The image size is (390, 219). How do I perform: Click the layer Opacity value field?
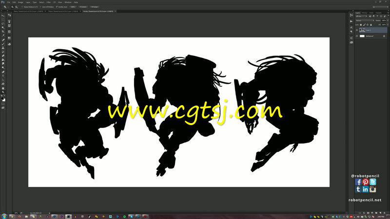coord(384,20)
